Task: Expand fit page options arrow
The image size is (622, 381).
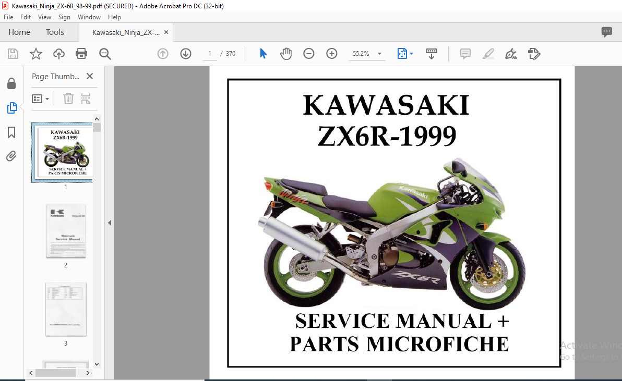Action: coord(411,54)
